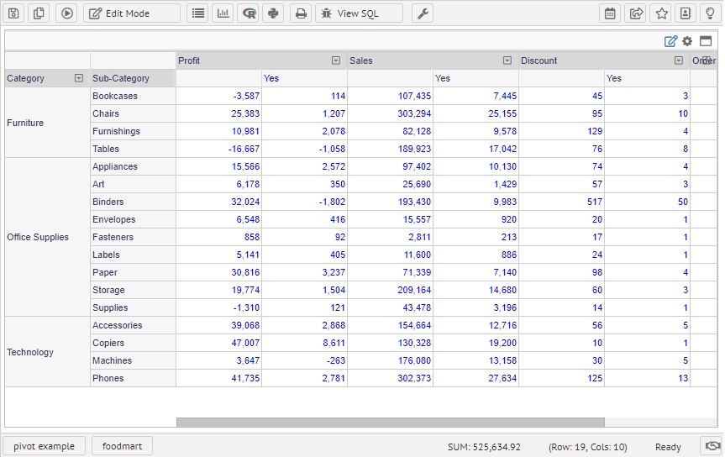
Task: Switch to the pivot example tab
Action: click(44, 446)
